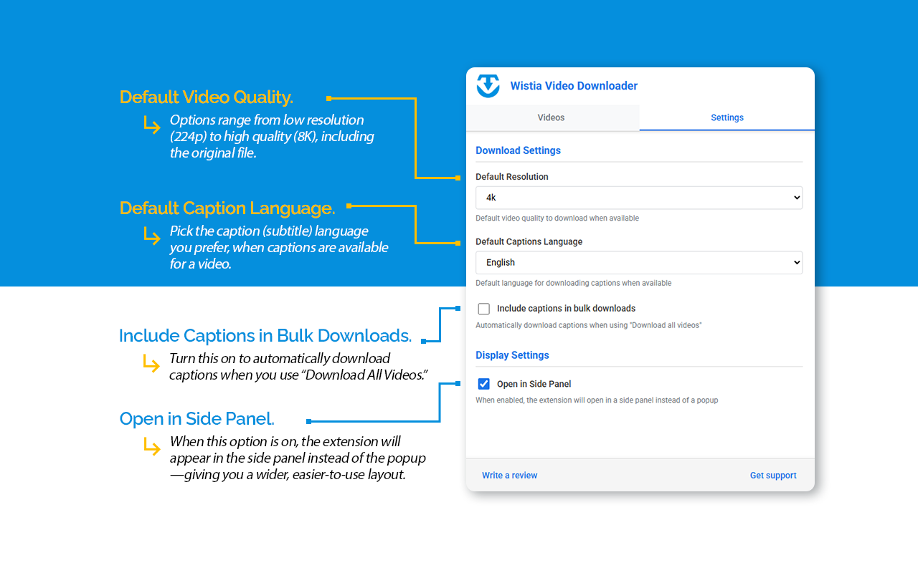
Task: Click the 'When enabled, the extension will open' hint
Action: pos(597,400)
